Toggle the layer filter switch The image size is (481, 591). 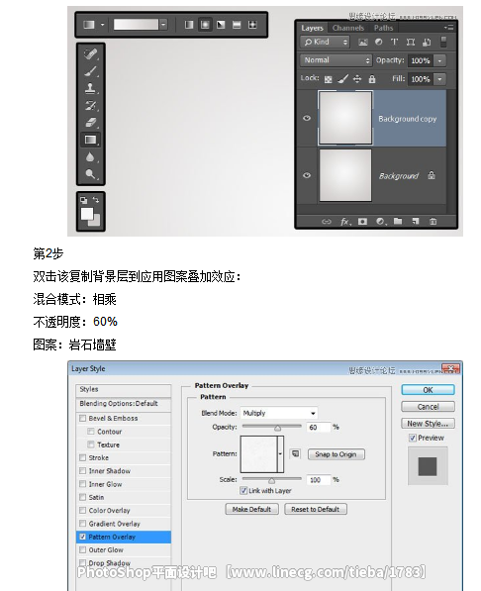(443, 42)
